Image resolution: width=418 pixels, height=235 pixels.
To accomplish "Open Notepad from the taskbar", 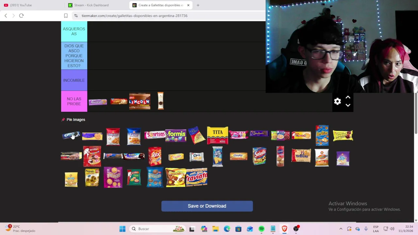I will pyautogui.click(x=273, y=229).
